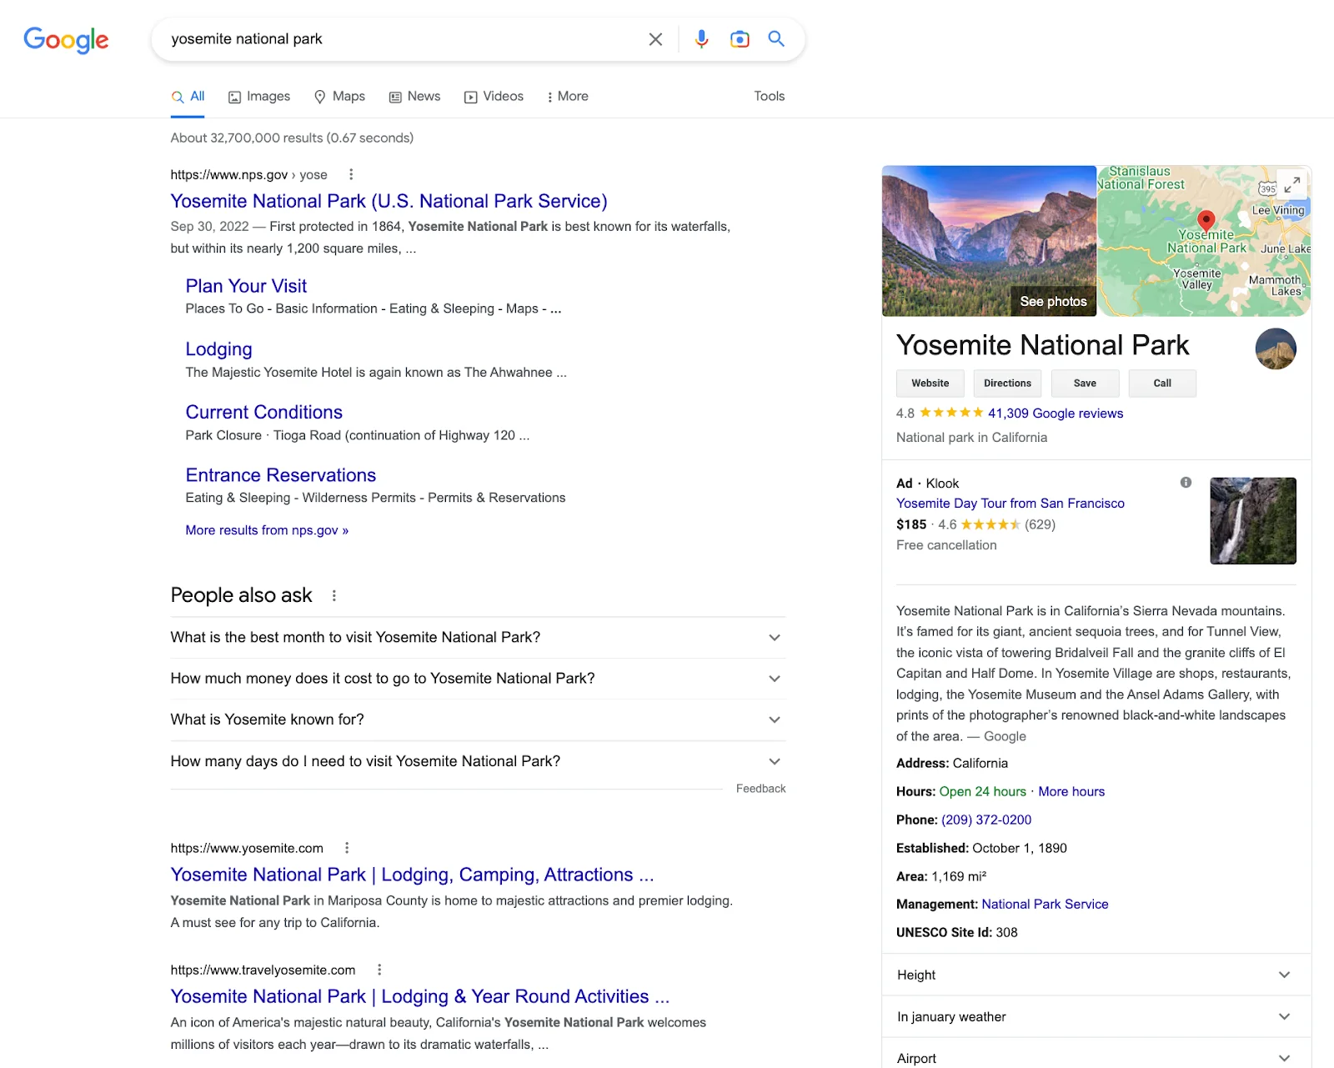Click the Directions button
Screen dimensions: 1334x1068
(x=1007, y=383)
